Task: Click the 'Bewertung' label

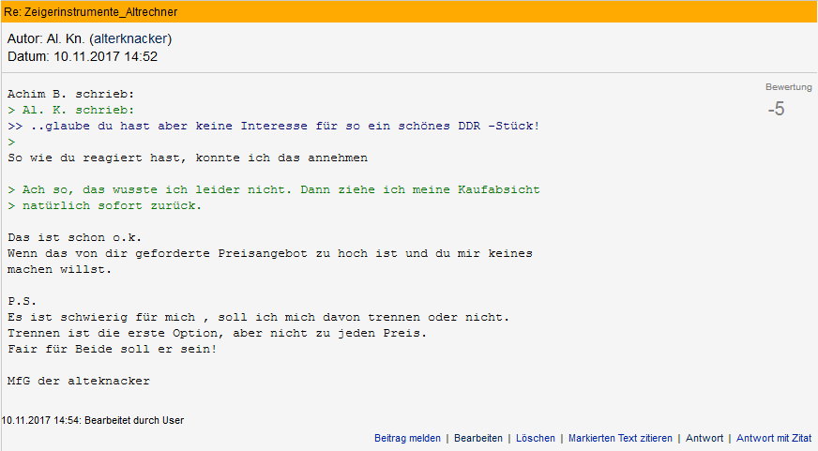Action: [788, 87]
